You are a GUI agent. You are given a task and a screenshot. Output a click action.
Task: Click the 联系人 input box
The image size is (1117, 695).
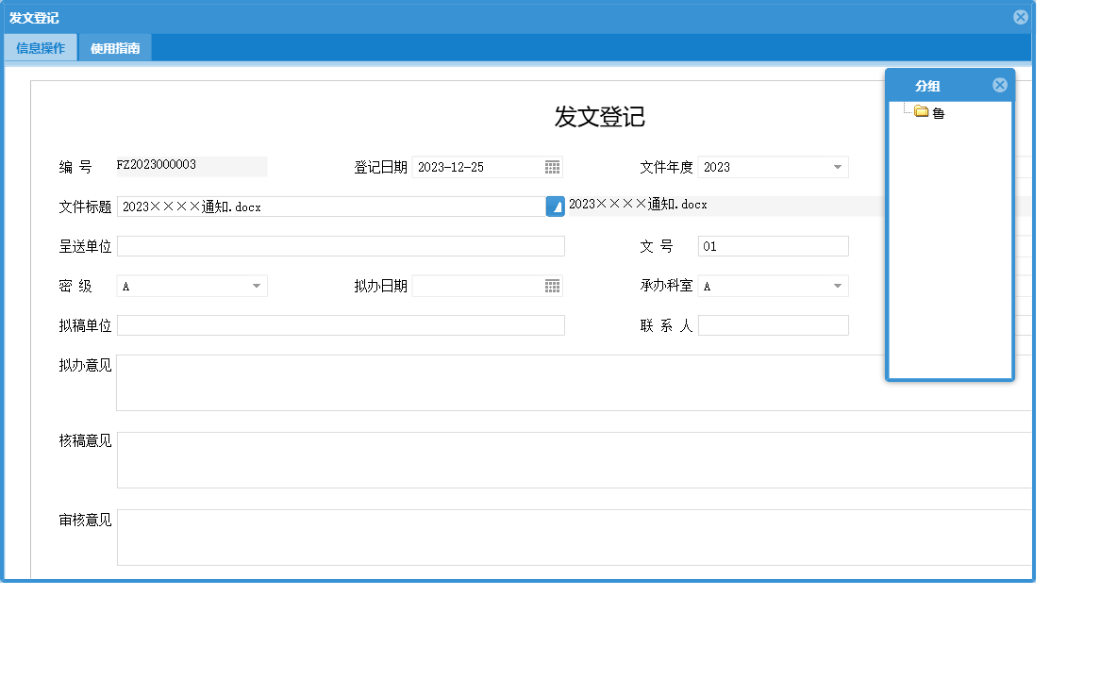[774, 324]
